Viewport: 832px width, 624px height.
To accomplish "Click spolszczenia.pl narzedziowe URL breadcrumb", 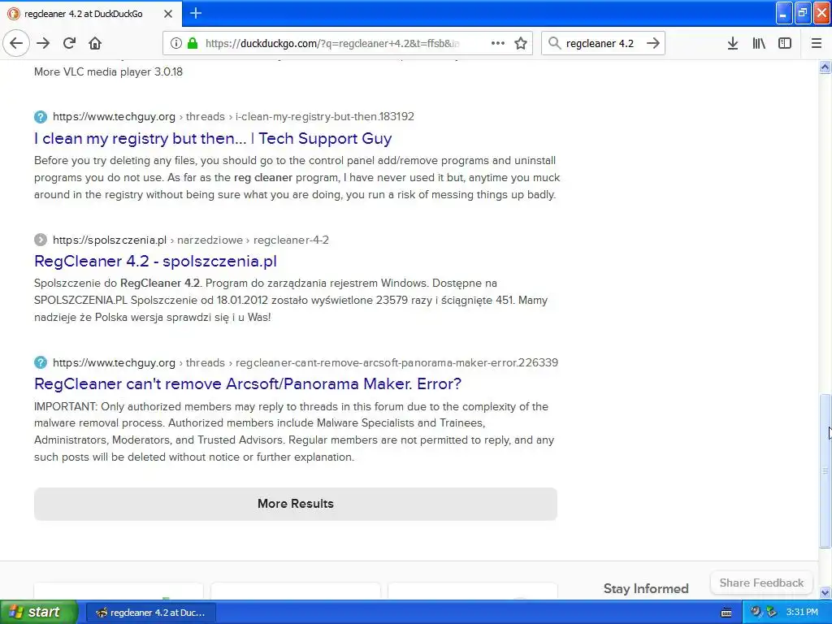I will 190,240.
